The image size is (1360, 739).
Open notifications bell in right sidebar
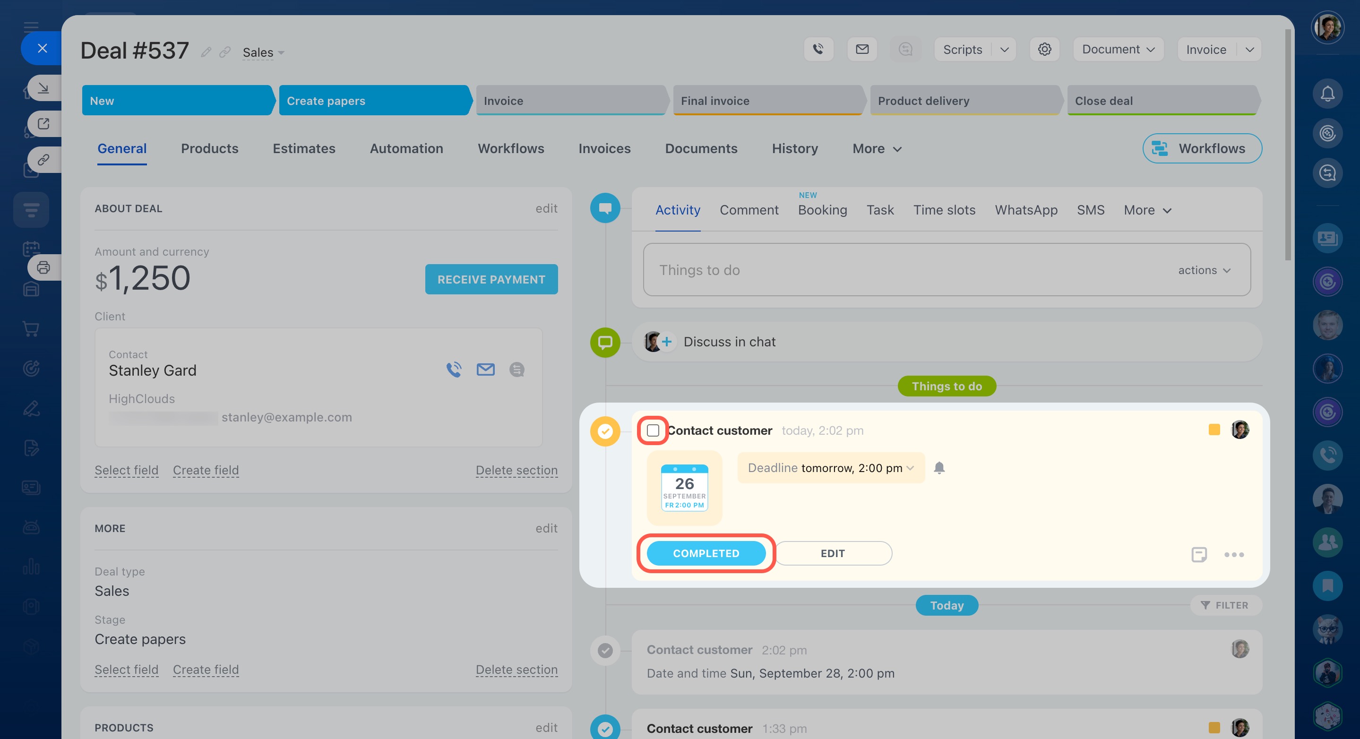click(x=1327, y=94)
